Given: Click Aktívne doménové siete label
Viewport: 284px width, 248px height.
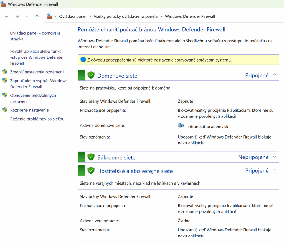Looking at the screenshot, I should (102, 126).
